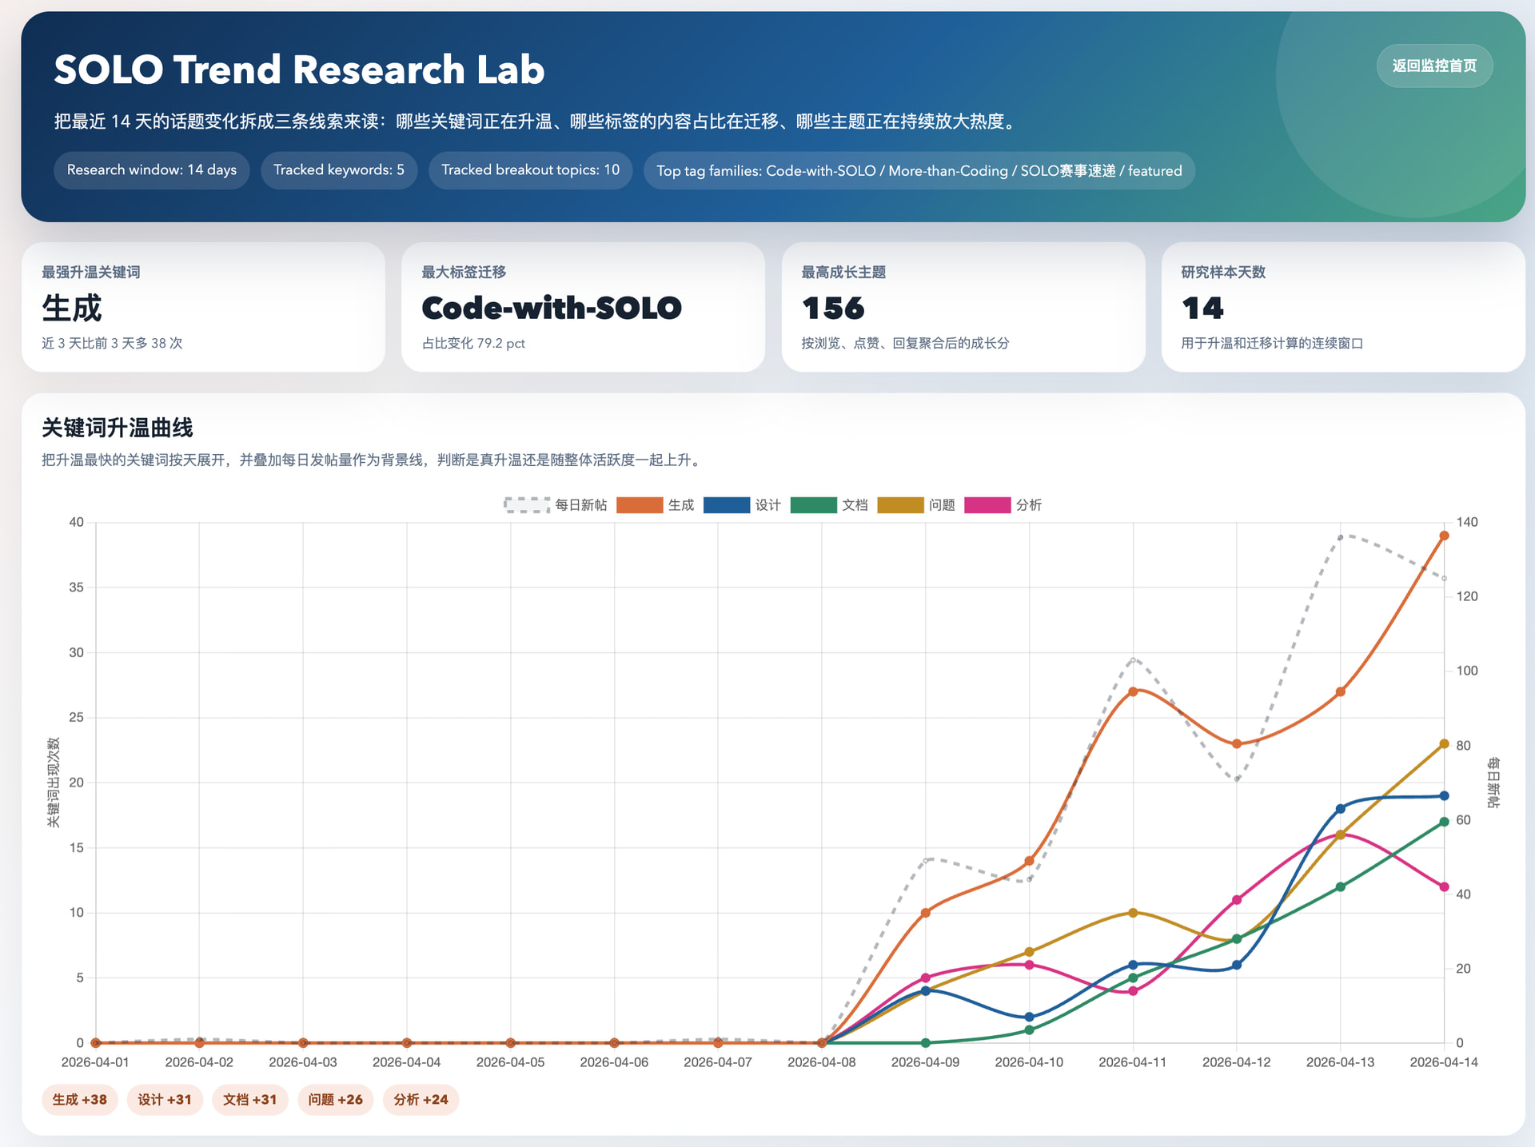Click Research window: 14 days pill
The image size is (1535, 1147).
pos(151,170)
